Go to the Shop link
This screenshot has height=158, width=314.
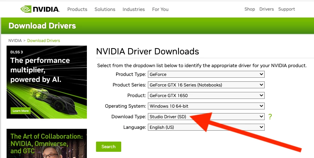pyautogui.click(x=249, y=9)
